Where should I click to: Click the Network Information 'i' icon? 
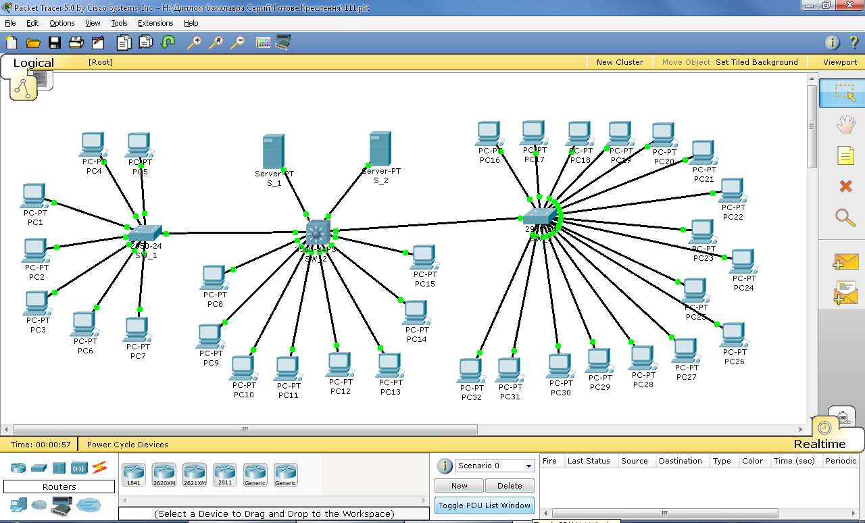(x=833, y=43)
